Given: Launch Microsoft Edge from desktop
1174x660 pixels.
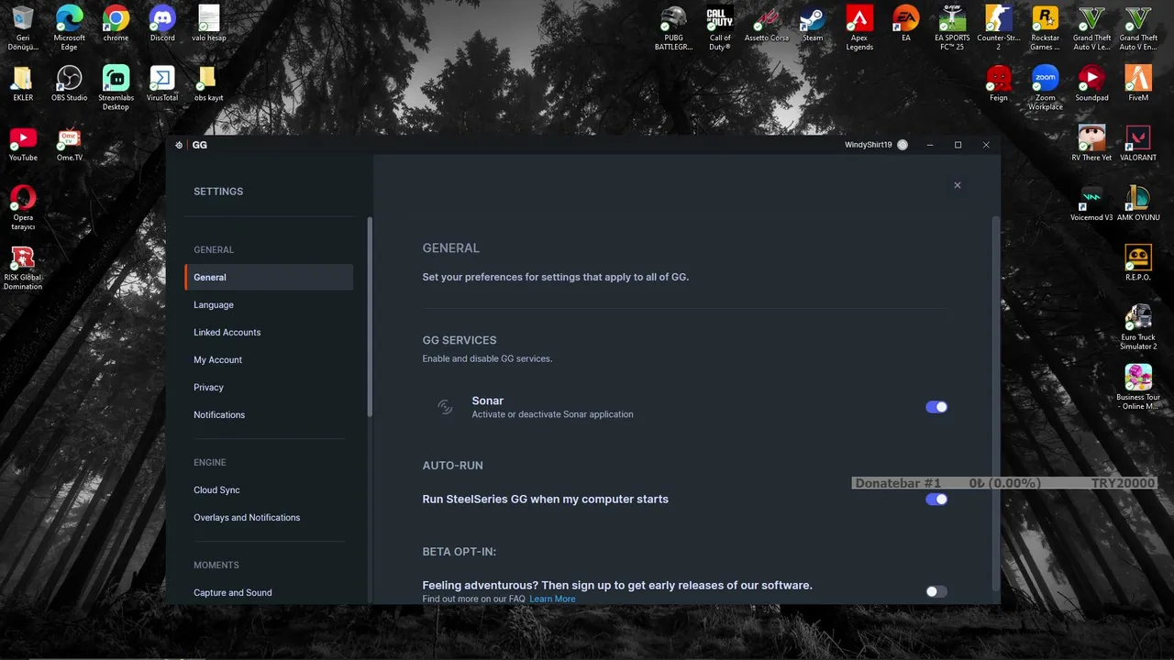Looking at the screenshot, I should tap(70, 18).
